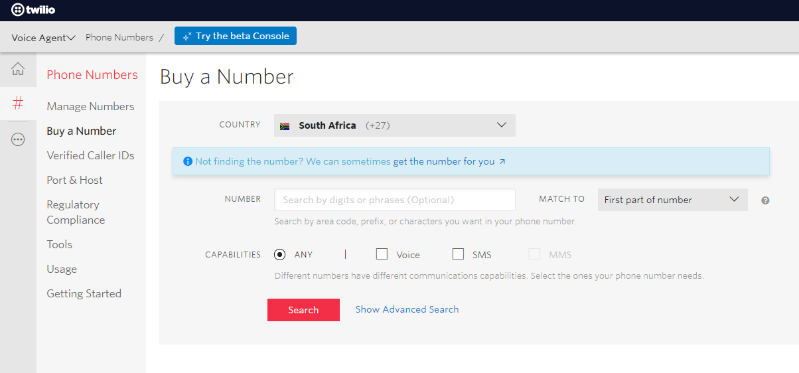
Task: Open the more products ellipsis icon
Action: tap(18, 139)
